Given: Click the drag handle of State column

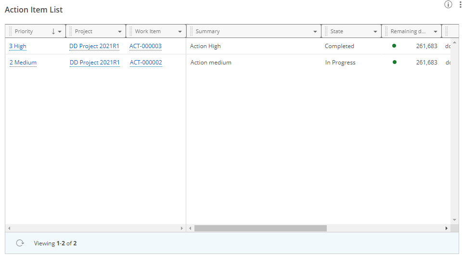Looking at the screenshot, I should [326, 31].
